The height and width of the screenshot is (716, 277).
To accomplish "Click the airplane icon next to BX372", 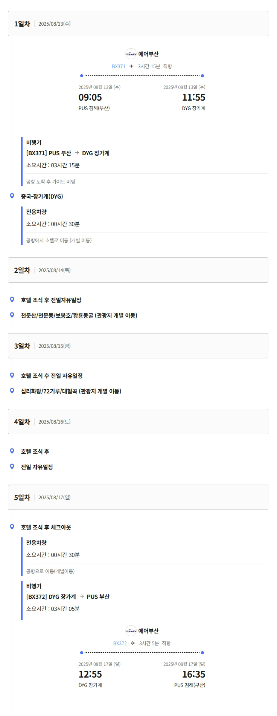I will point(133,643).
